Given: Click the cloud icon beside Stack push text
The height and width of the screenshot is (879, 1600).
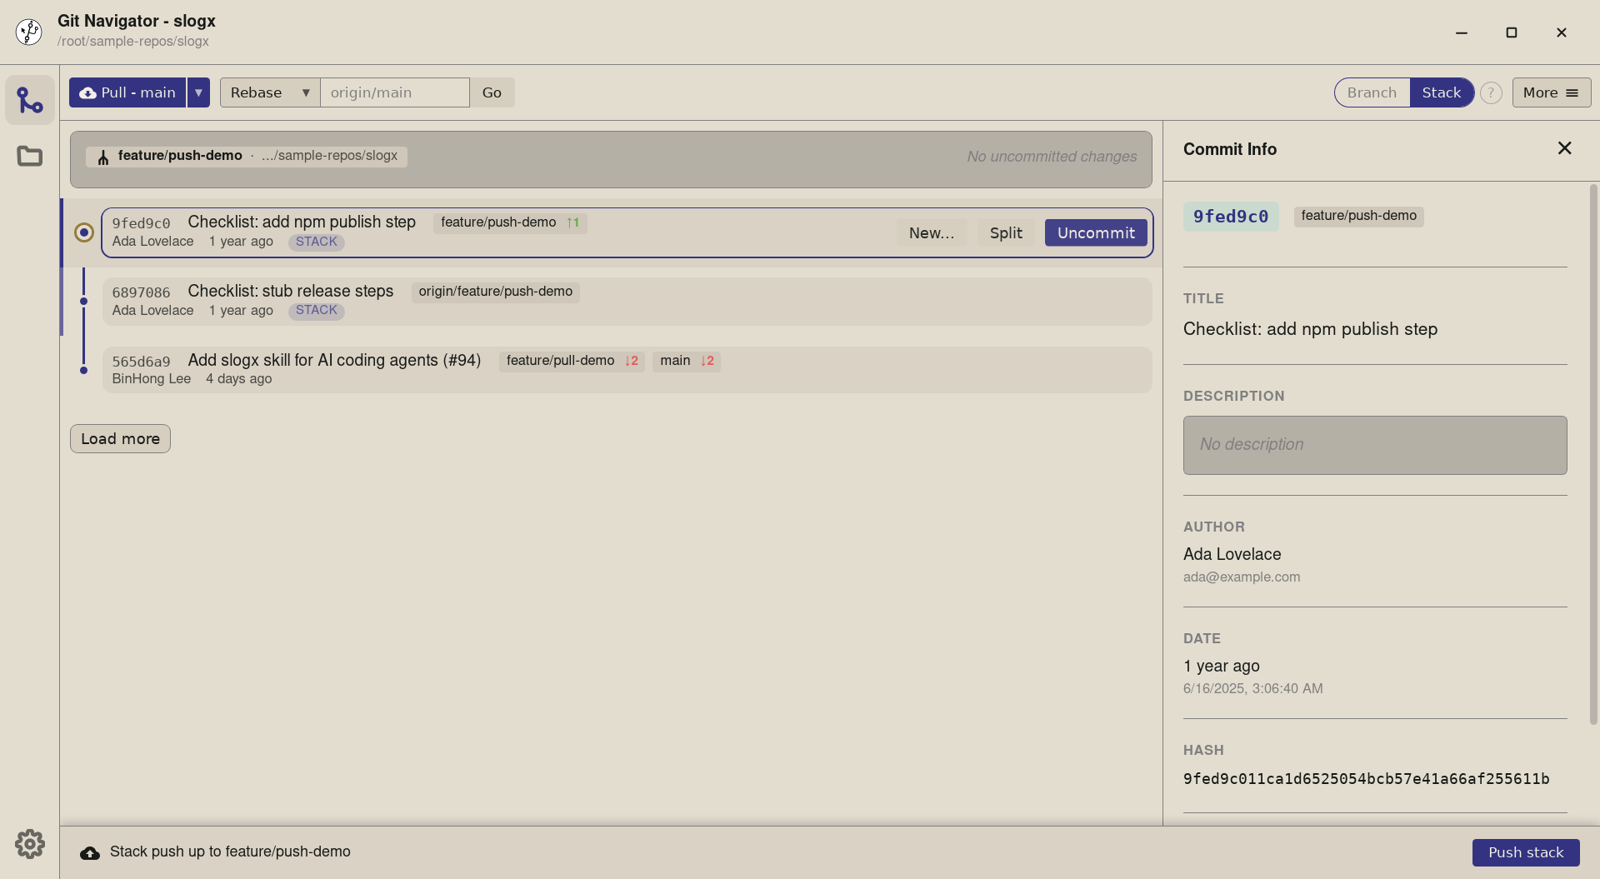Looking at the screenshot, I should (x=90, y=852).
